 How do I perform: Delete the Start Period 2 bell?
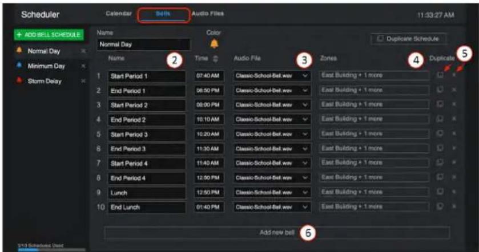coord(454,104)
